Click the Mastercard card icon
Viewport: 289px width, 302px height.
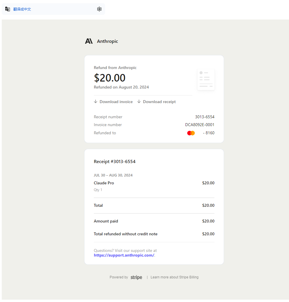pyautogui.click(x=191, y=133)
